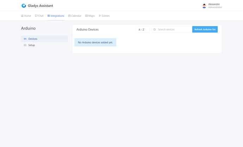Open the A - Z sort dropdown
The width and height of the screenshot is (243, 147).
[x=143, y=30]
